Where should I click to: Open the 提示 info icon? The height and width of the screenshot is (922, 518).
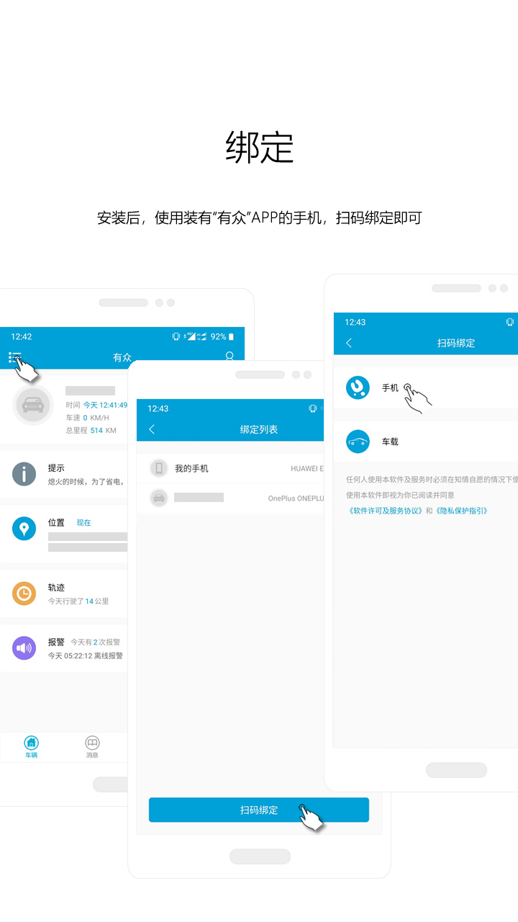[24, 474]
